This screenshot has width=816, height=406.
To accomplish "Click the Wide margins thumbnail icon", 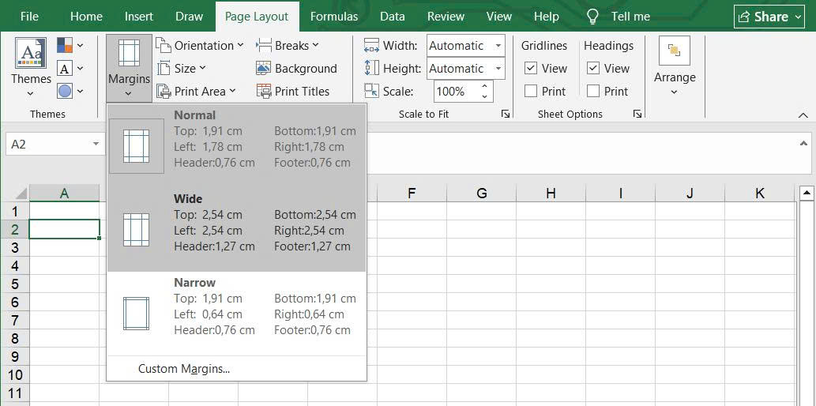I will point(136,230).
